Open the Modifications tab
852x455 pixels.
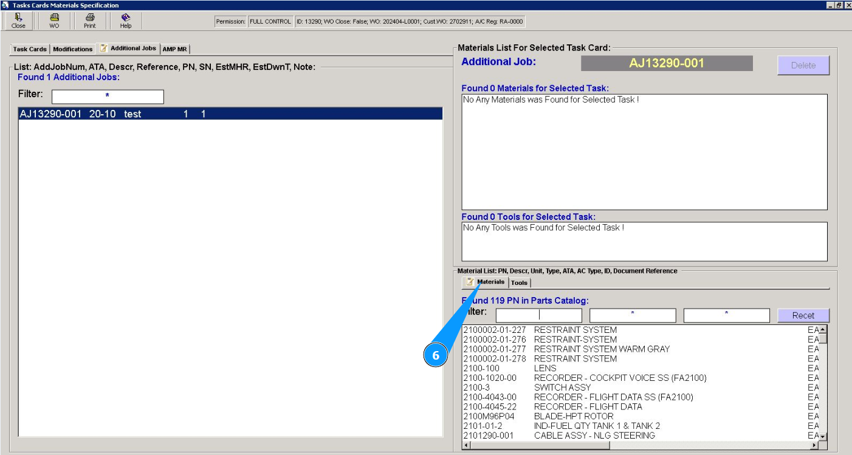pos(73,49)
